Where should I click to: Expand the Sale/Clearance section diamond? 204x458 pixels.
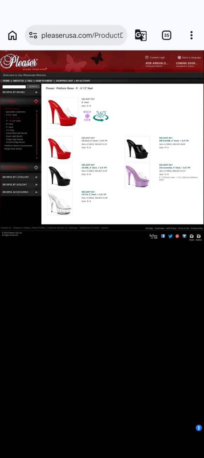(x=36, y=167)
